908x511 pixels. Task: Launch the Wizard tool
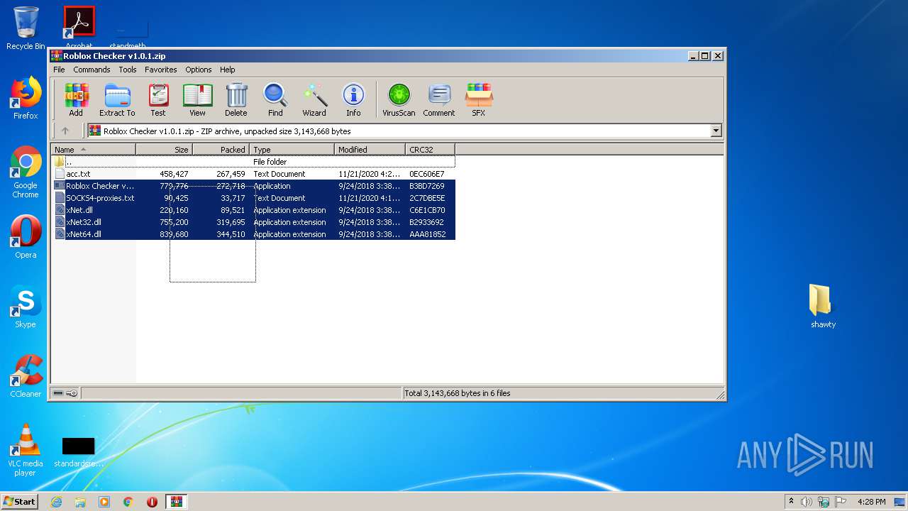(x=314, y=100)
